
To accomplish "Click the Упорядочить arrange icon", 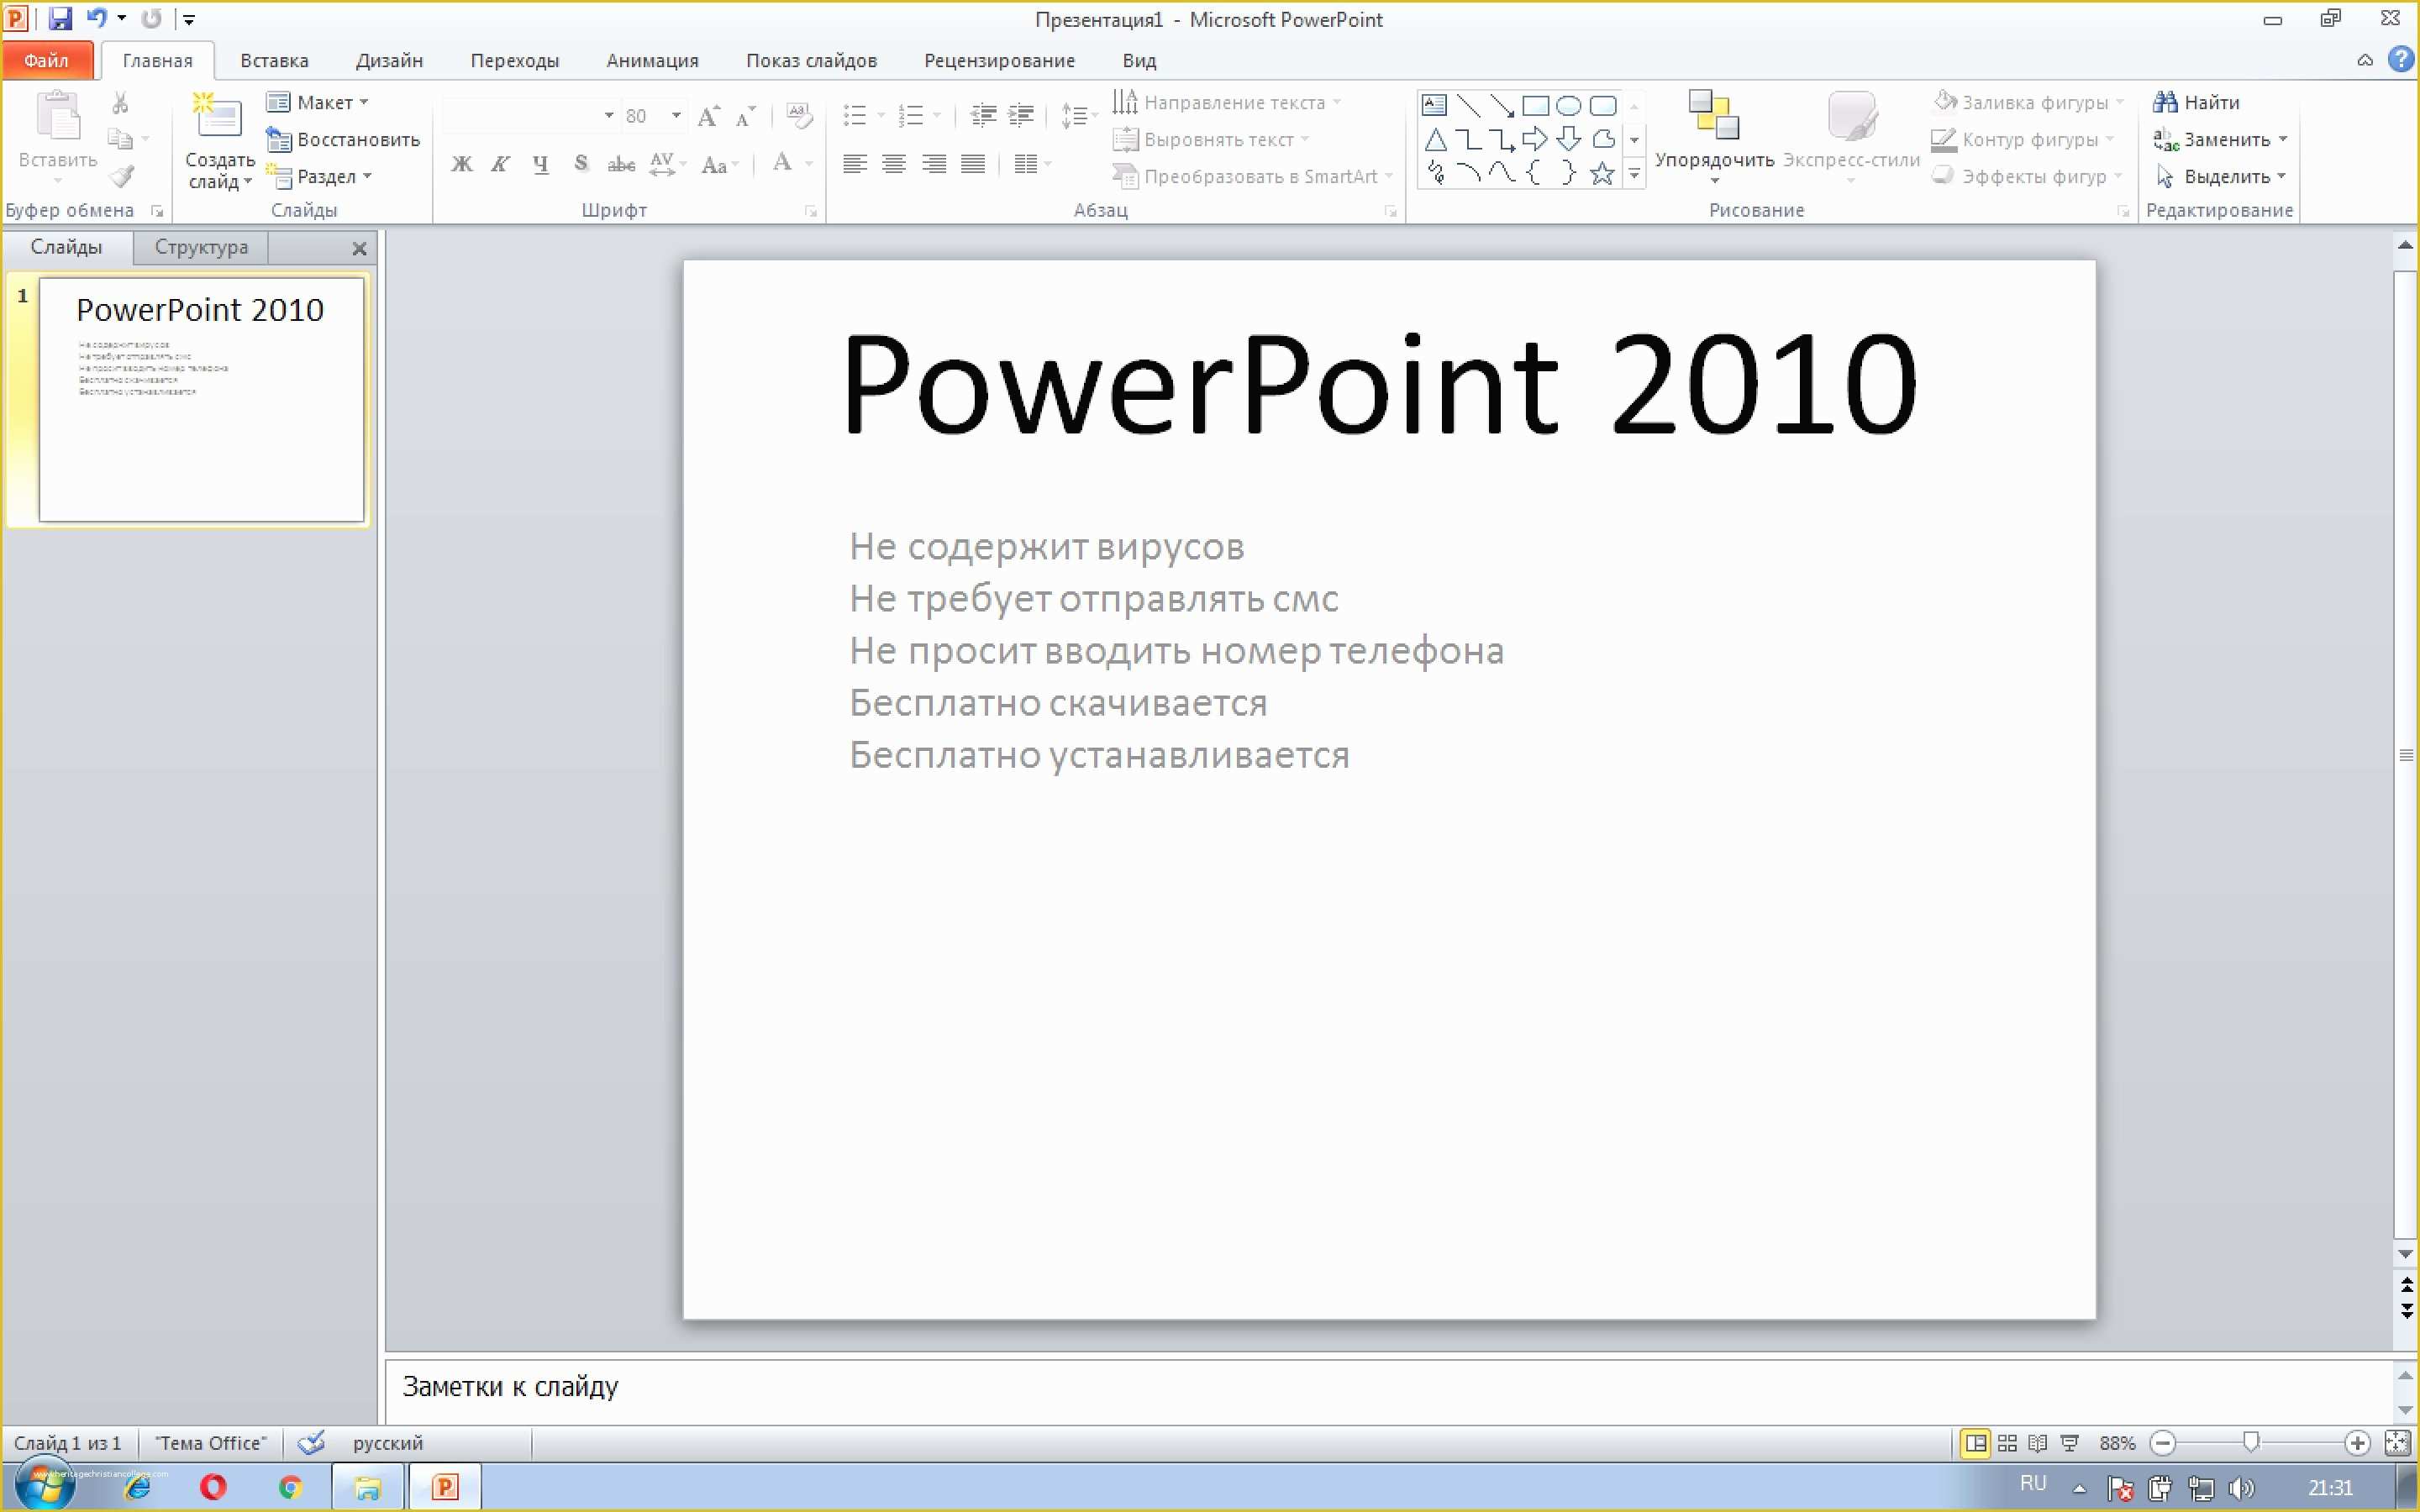I will [x=1713, y=115].
